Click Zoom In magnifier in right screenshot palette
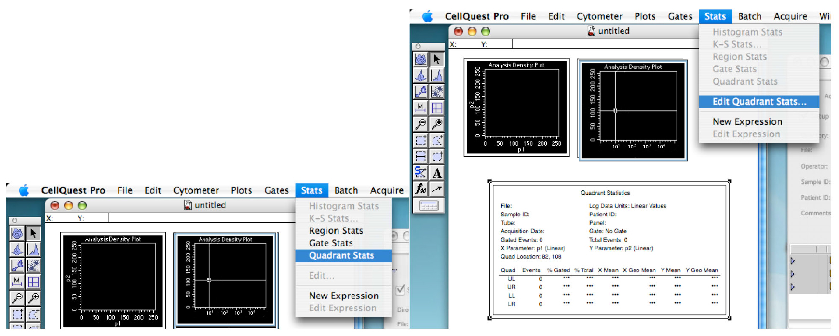 (x=436, y=124)
